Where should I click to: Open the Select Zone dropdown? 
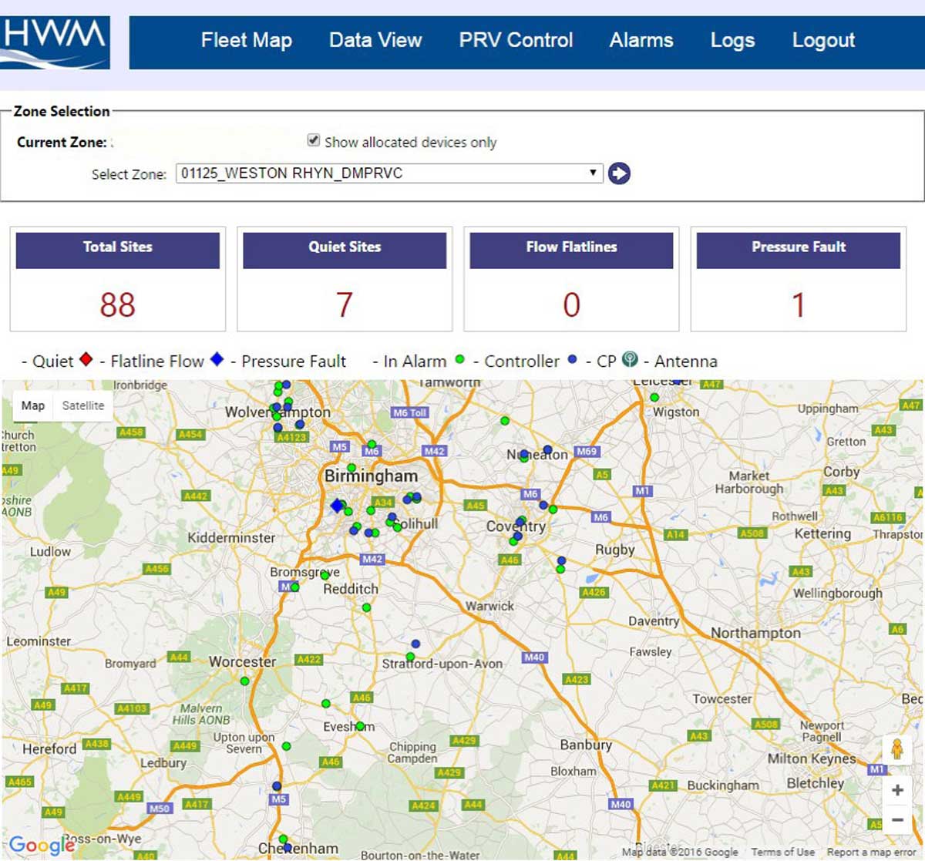[x=389, y=173]
